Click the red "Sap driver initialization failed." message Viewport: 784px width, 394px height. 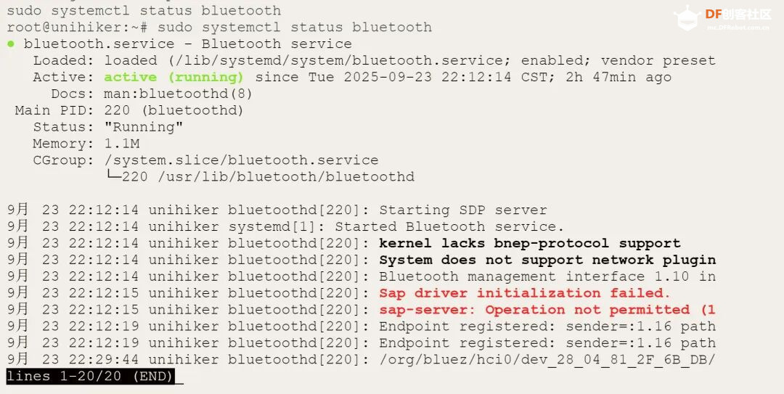tap(525, 293)
